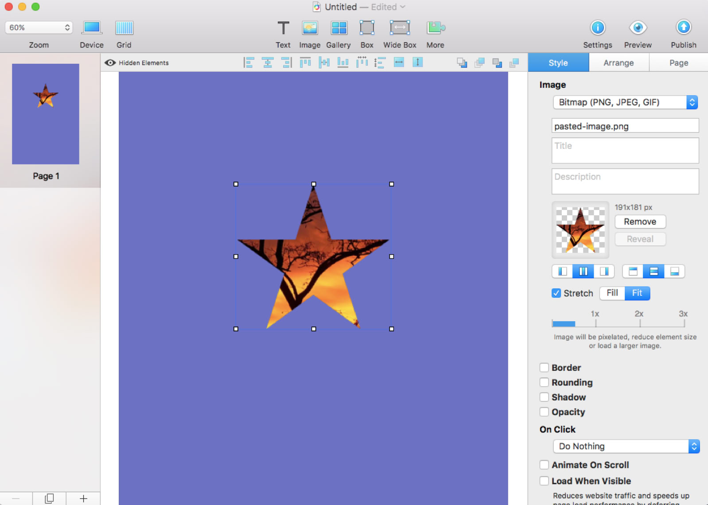Toggle the Grid overlay icon
Image resolution: width=708 pixels, height=505 pixels.
124,28
